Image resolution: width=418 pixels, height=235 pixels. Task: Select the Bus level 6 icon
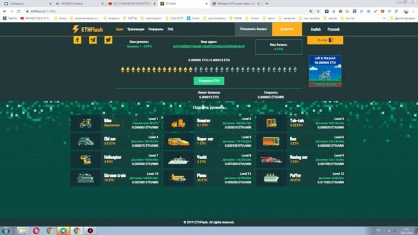pos(271,141)
